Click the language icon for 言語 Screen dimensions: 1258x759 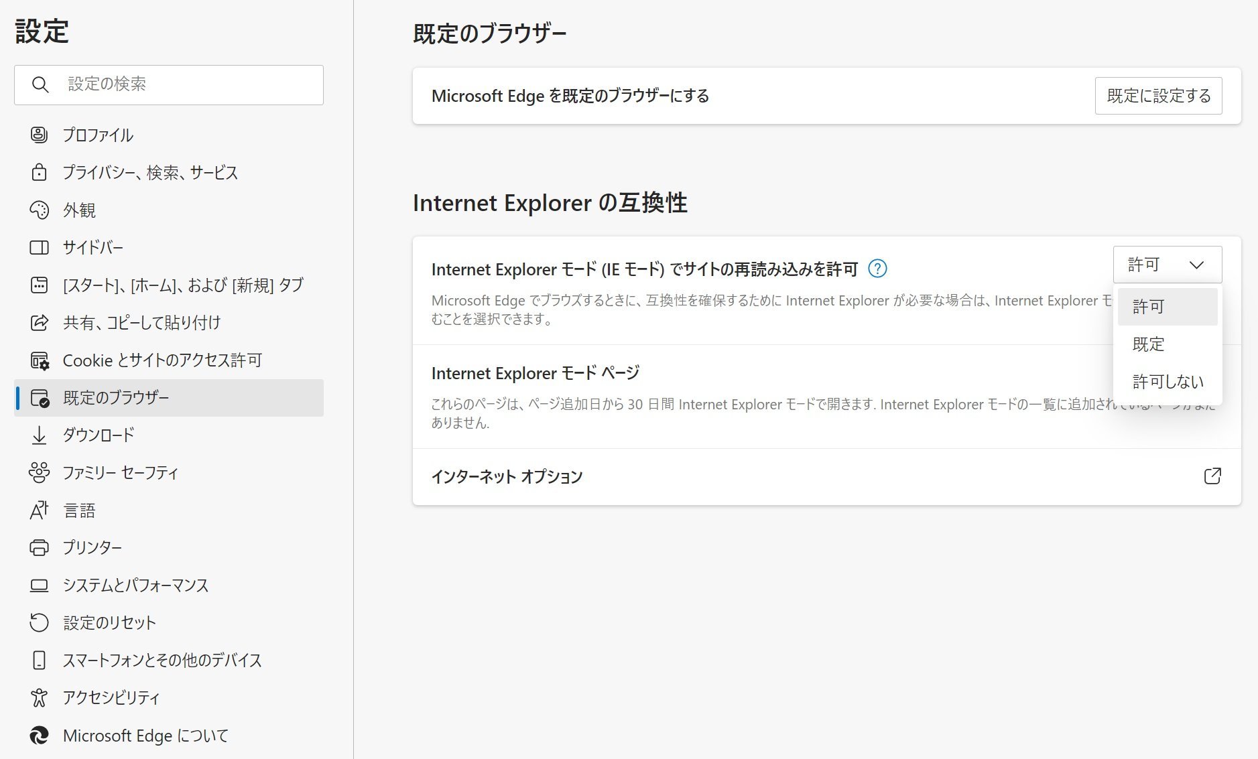(x=39, y=510)
